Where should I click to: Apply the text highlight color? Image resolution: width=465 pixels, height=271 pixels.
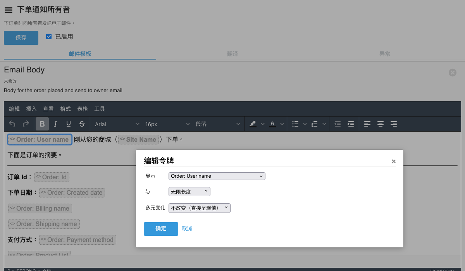tap(253, 124)
